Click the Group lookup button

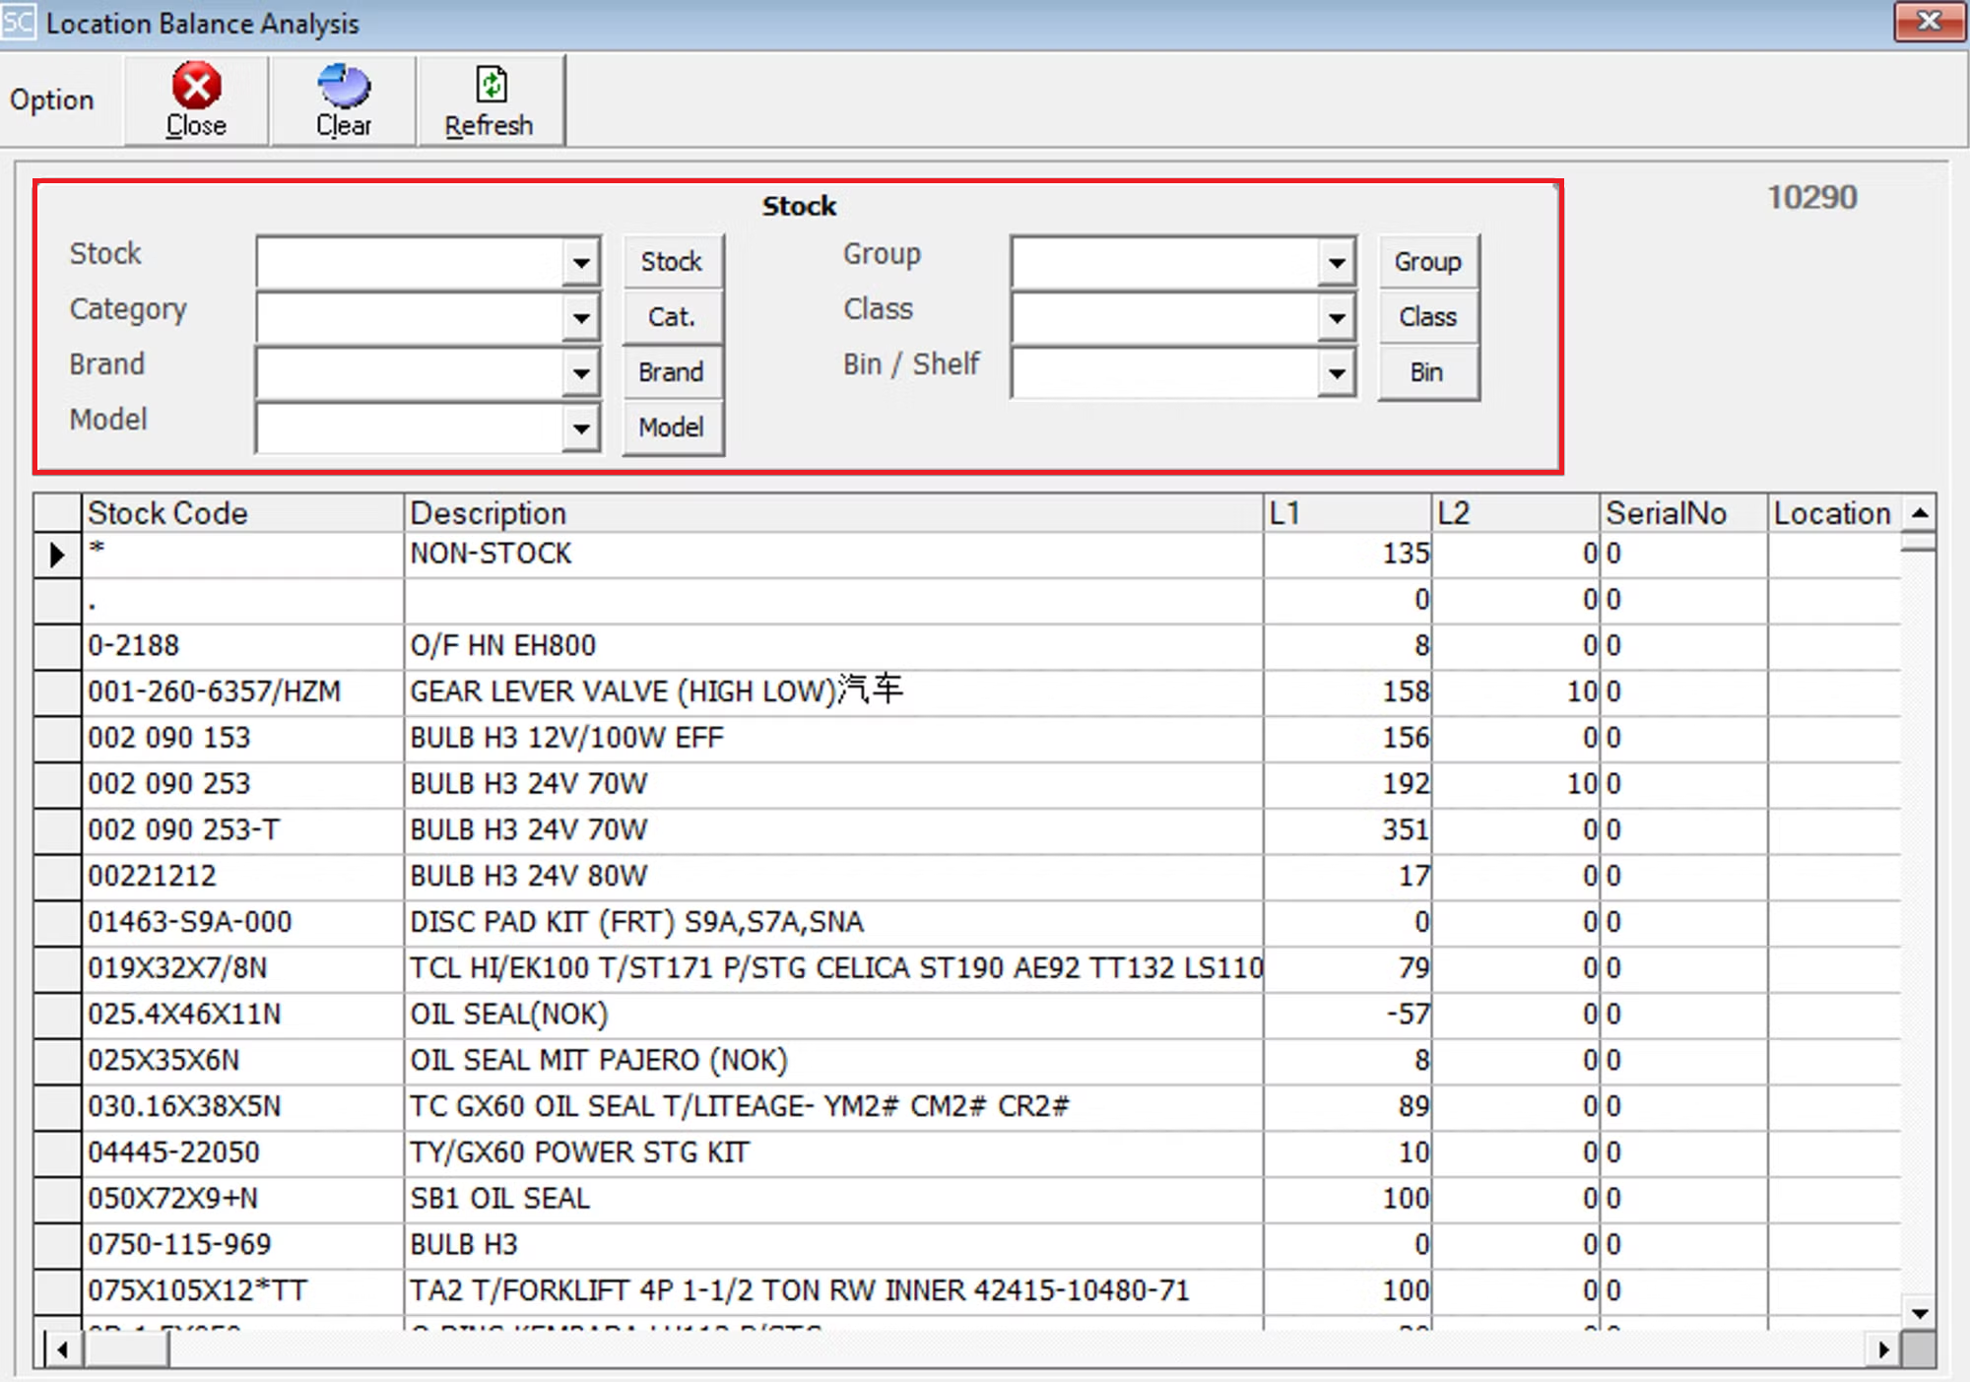[x=1427, y=261]
